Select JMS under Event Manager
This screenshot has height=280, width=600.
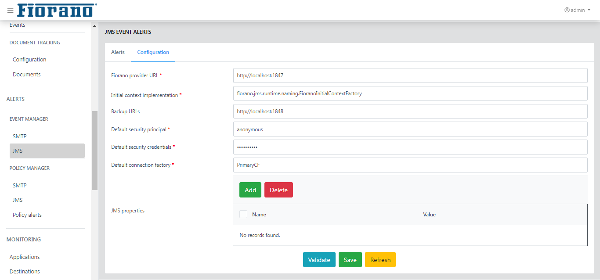click(47, 151)
